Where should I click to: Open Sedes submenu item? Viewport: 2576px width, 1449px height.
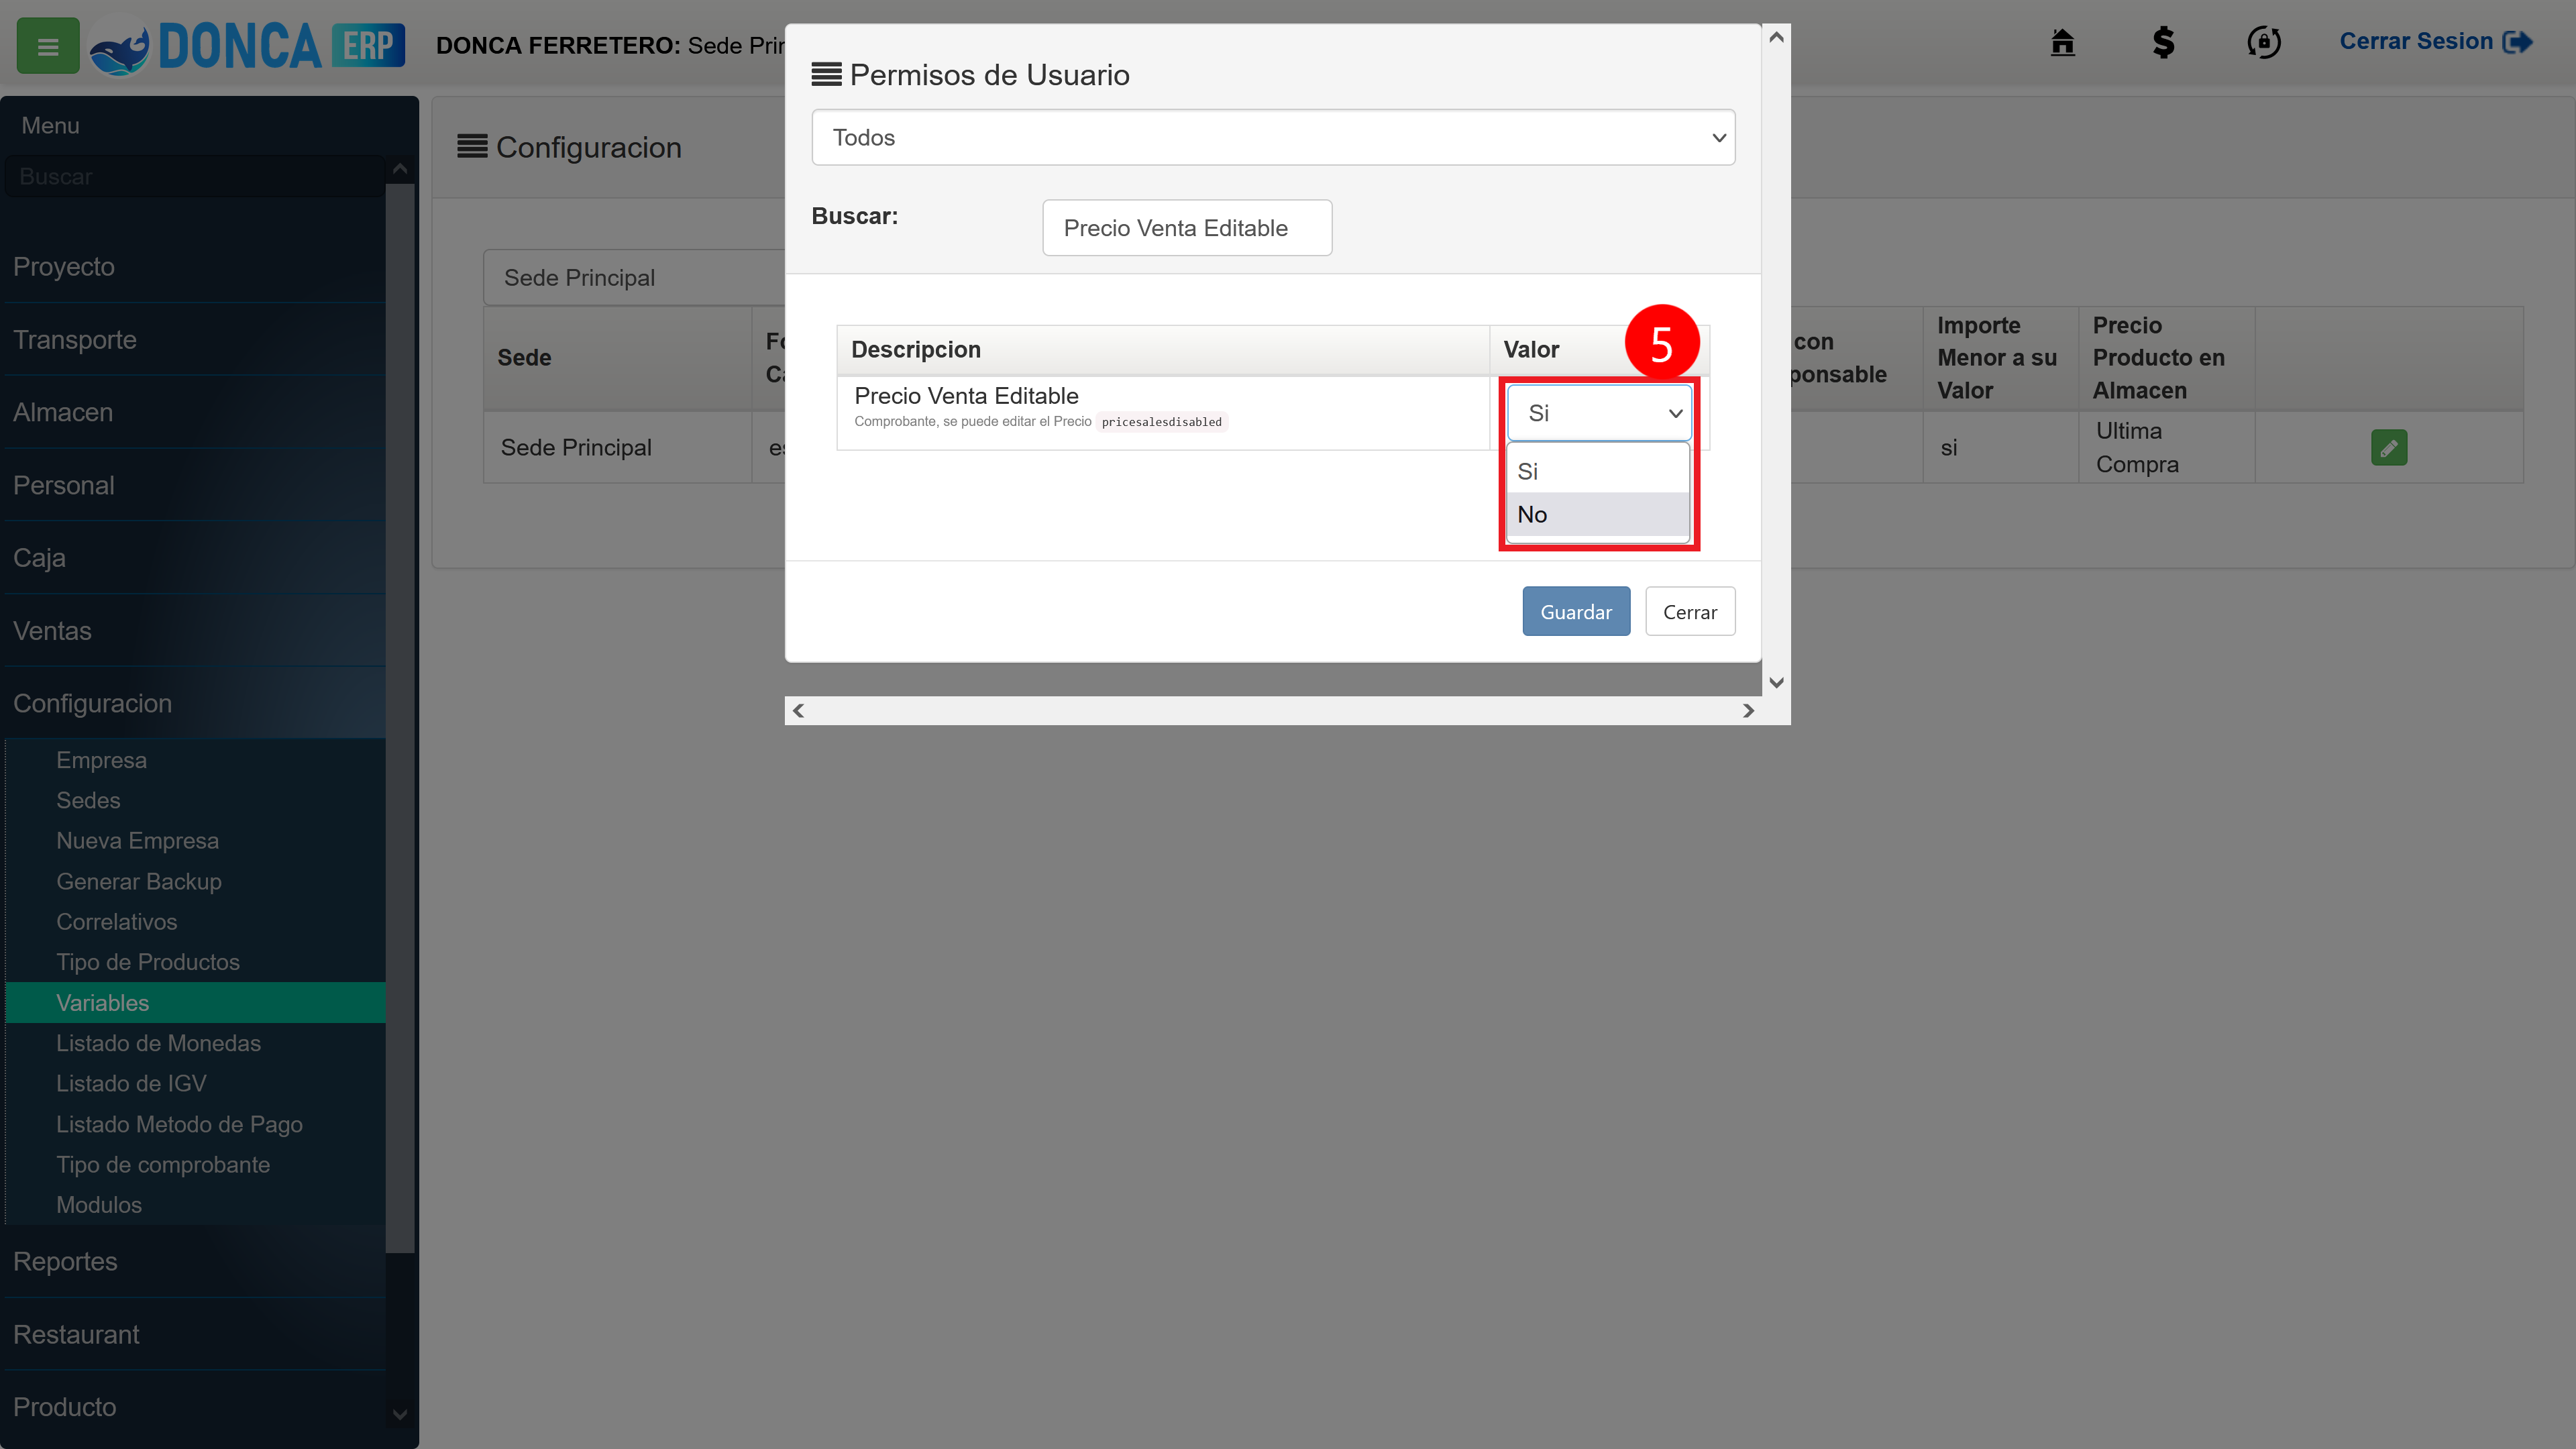pyautogui.click(x=195, y=801)
